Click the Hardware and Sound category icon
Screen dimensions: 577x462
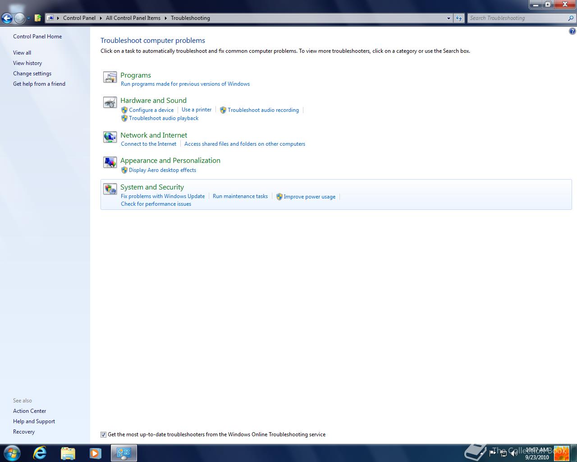click(x=110, y=102)
